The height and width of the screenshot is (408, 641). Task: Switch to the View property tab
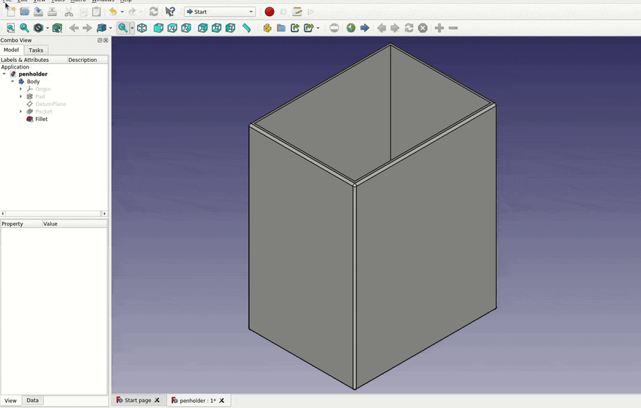[11, 400]
